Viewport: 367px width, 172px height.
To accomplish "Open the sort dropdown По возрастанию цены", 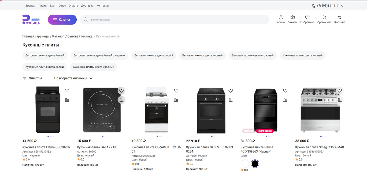I will tap(73, 78).
